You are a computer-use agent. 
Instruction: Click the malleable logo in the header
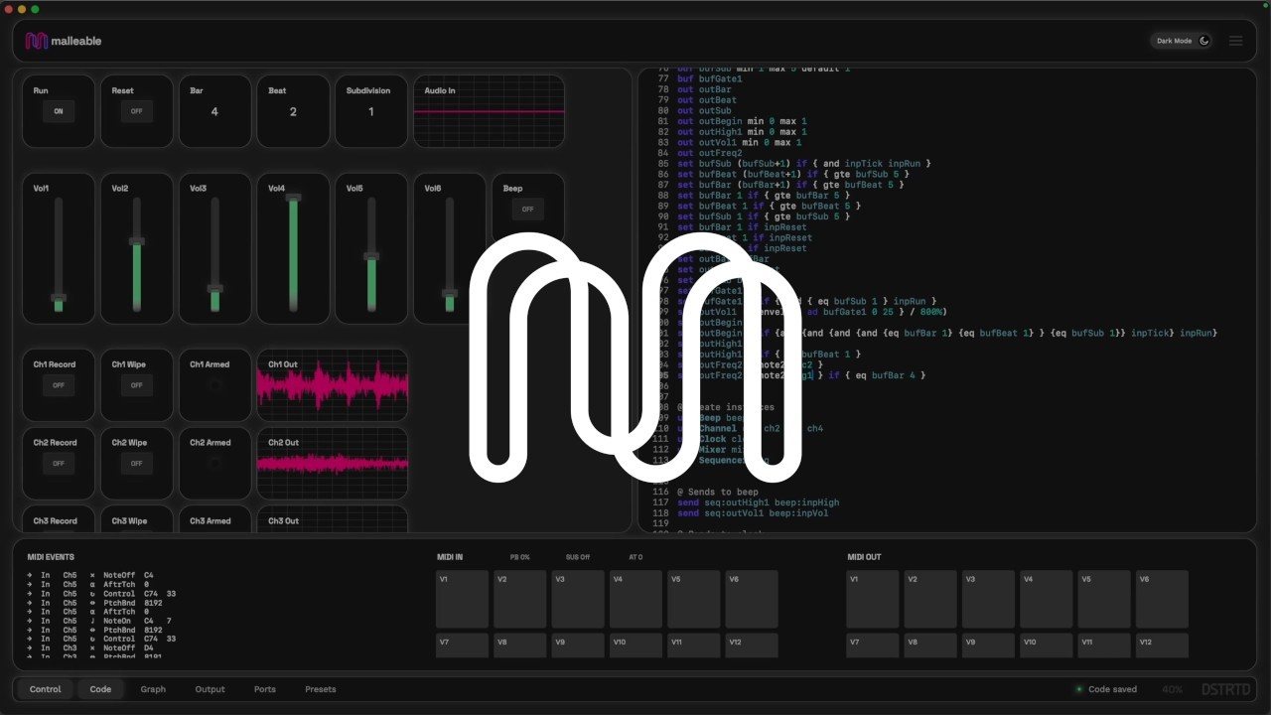point(64,41)
